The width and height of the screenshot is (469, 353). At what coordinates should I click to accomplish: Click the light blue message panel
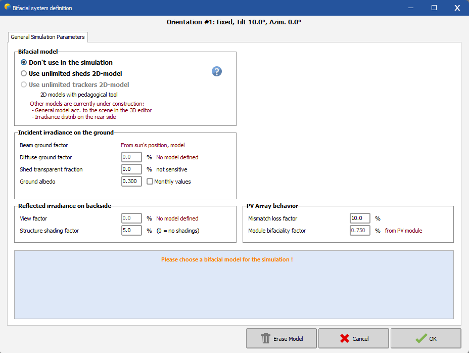[x=233, y=288]
